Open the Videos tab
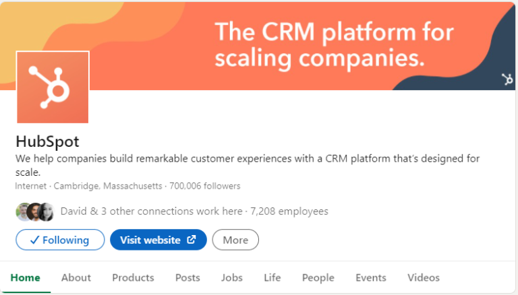The width and height of the screenshot is (518, 295). click(x=424, y=277)
